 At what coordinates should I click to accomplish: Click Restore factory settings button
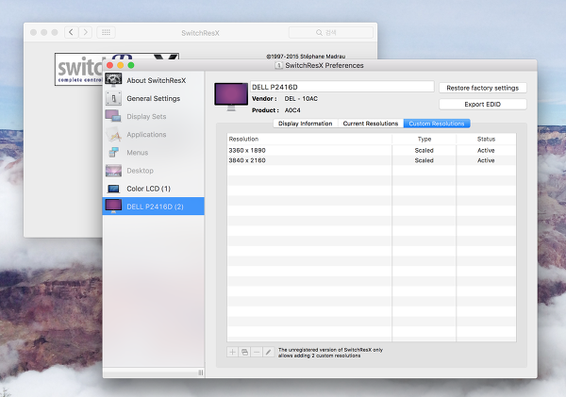(483, 88)
